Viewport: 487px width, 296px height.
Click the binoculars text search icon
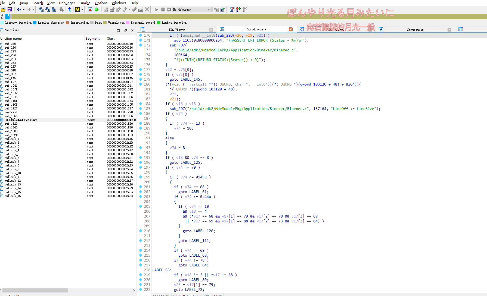48,10
